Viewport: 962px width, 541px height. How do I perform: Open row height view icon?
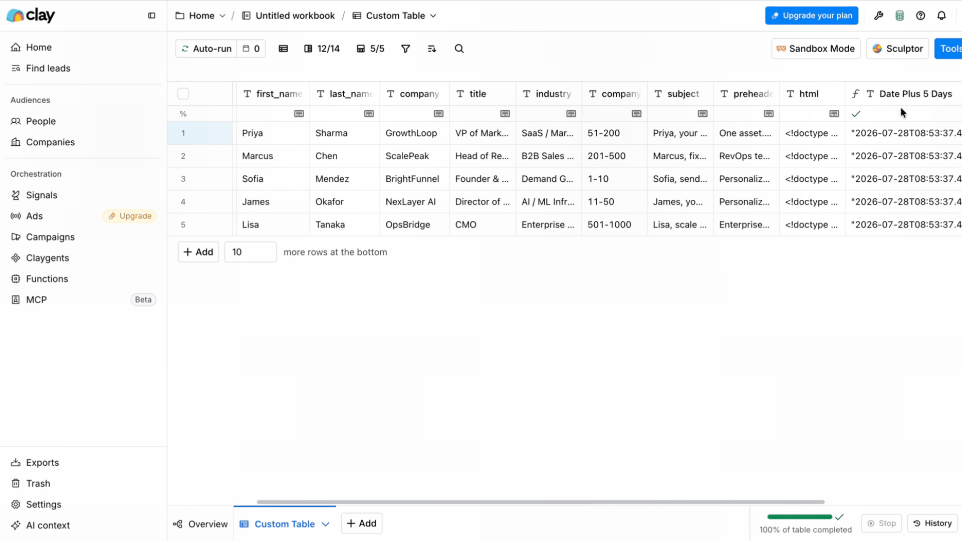click(x=283, y=49)
